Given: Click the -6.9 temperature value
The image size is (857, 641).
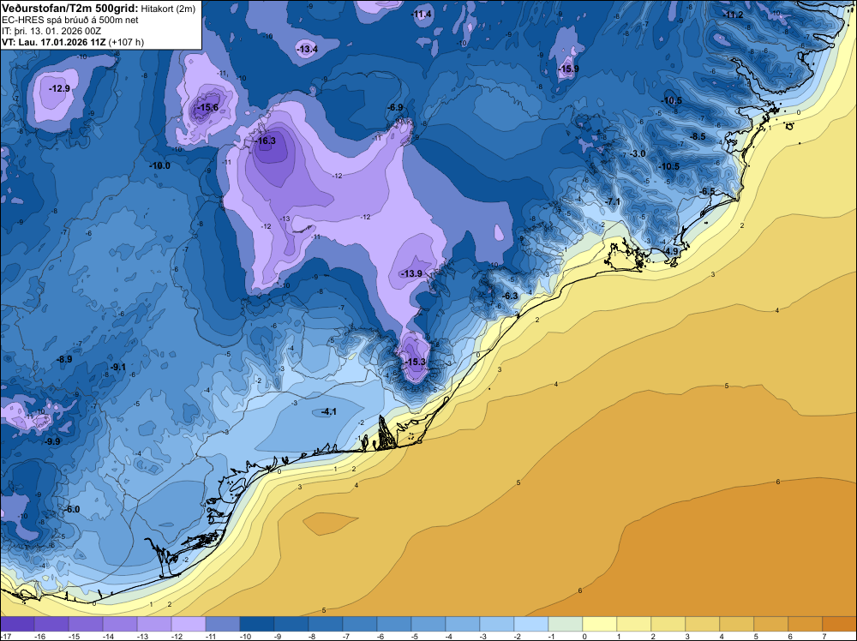Looking at the screenshot, I should (395, 108).
